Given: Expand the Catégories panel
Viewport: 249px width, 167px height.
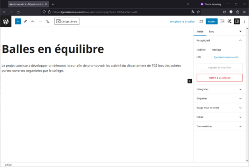Looking at the screenshot, I should coord(219,89).
